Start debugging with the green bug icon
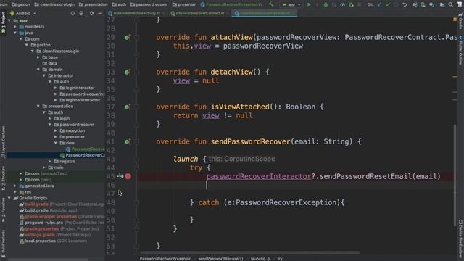464x261 pixels. (x=326, y=4)
